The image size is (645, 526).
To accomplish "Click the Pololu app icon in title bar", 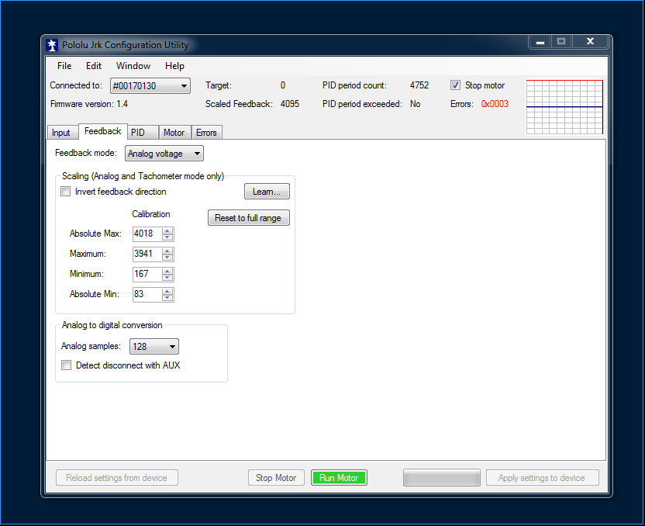I will [x=52, y=45].
